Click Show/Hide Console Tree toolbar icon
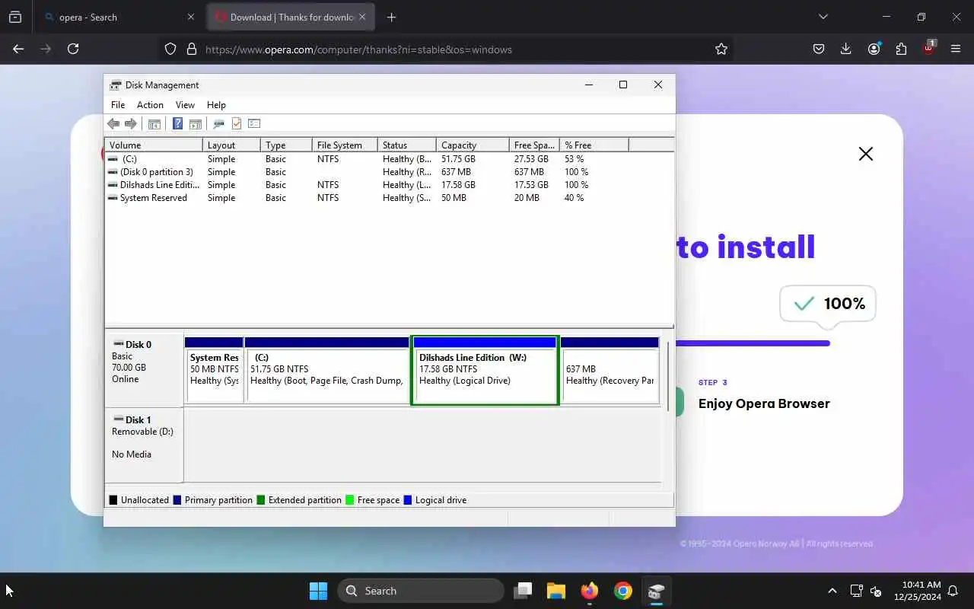This screenshot has height=609, width=974. [x=154, y=123]
